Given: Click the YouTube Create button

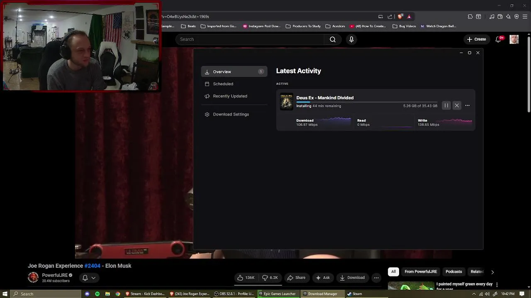Looking at the screenshot, I should [x=476, y=39].
